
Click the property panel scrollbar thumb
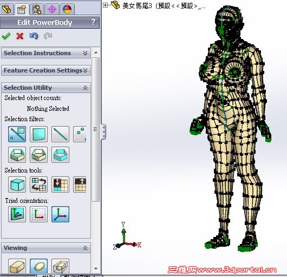click(95, 129)
